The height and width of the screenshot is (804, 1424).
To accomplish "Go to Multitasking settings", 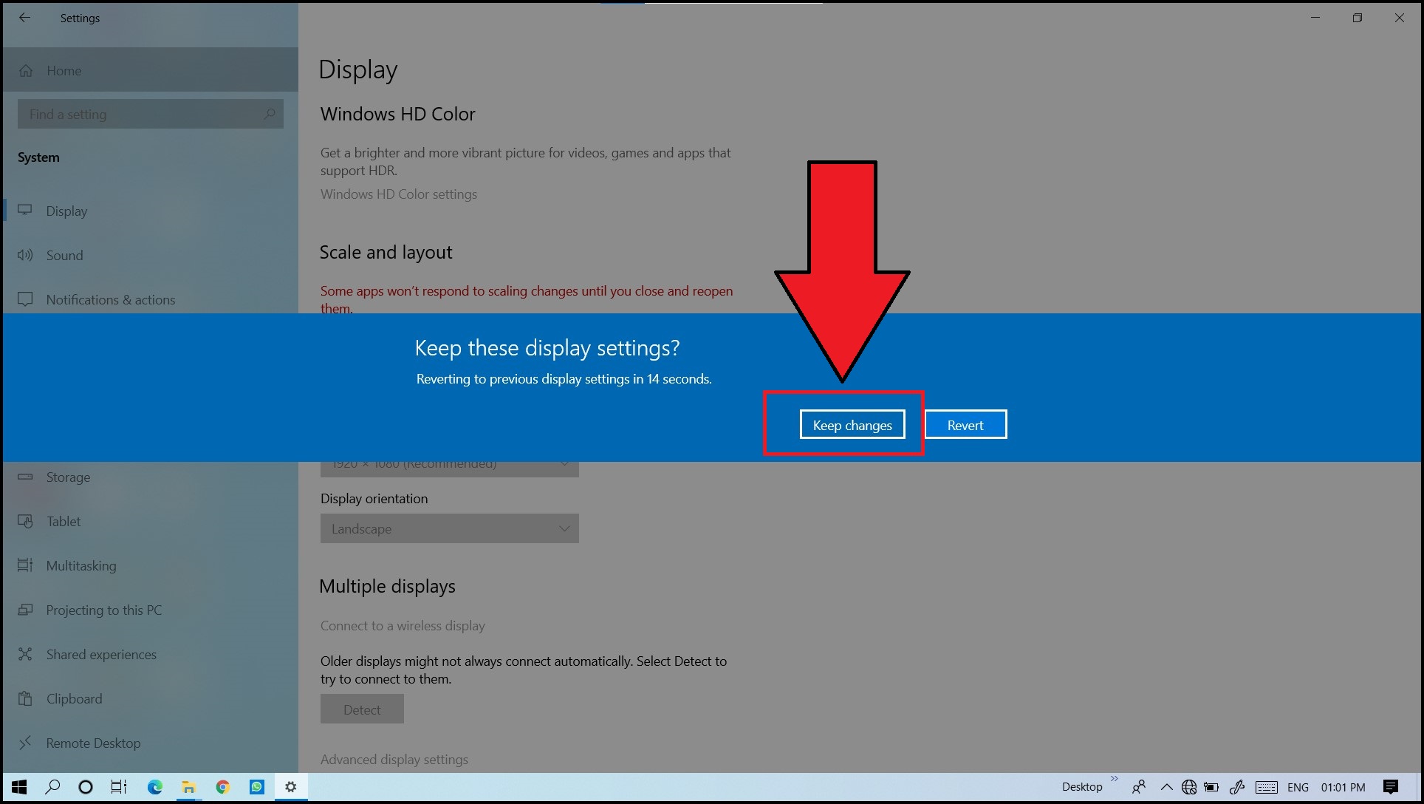I will (x=81, y=566).
